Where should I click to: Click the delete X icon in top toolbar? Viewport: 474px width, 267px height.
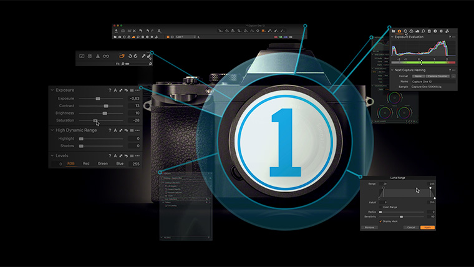click(135, 31)
